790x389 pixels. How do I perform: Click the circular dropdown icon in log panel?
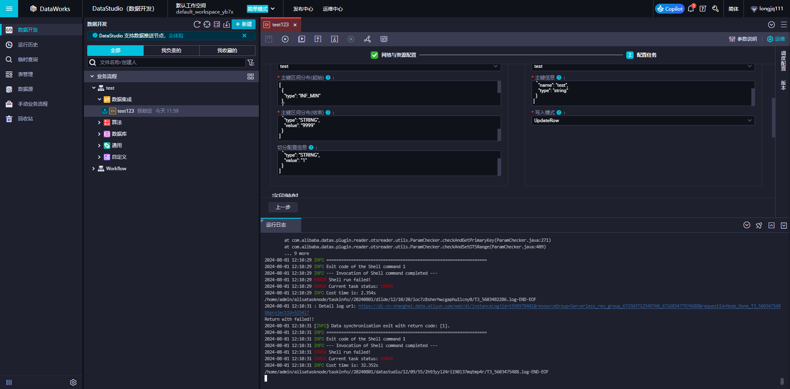coord(747,225)
